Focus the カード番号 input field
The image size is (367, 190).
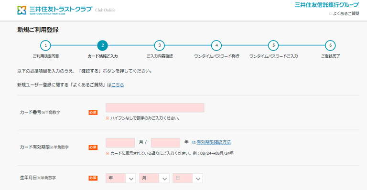pyautogui.click(x=155, y=108)
